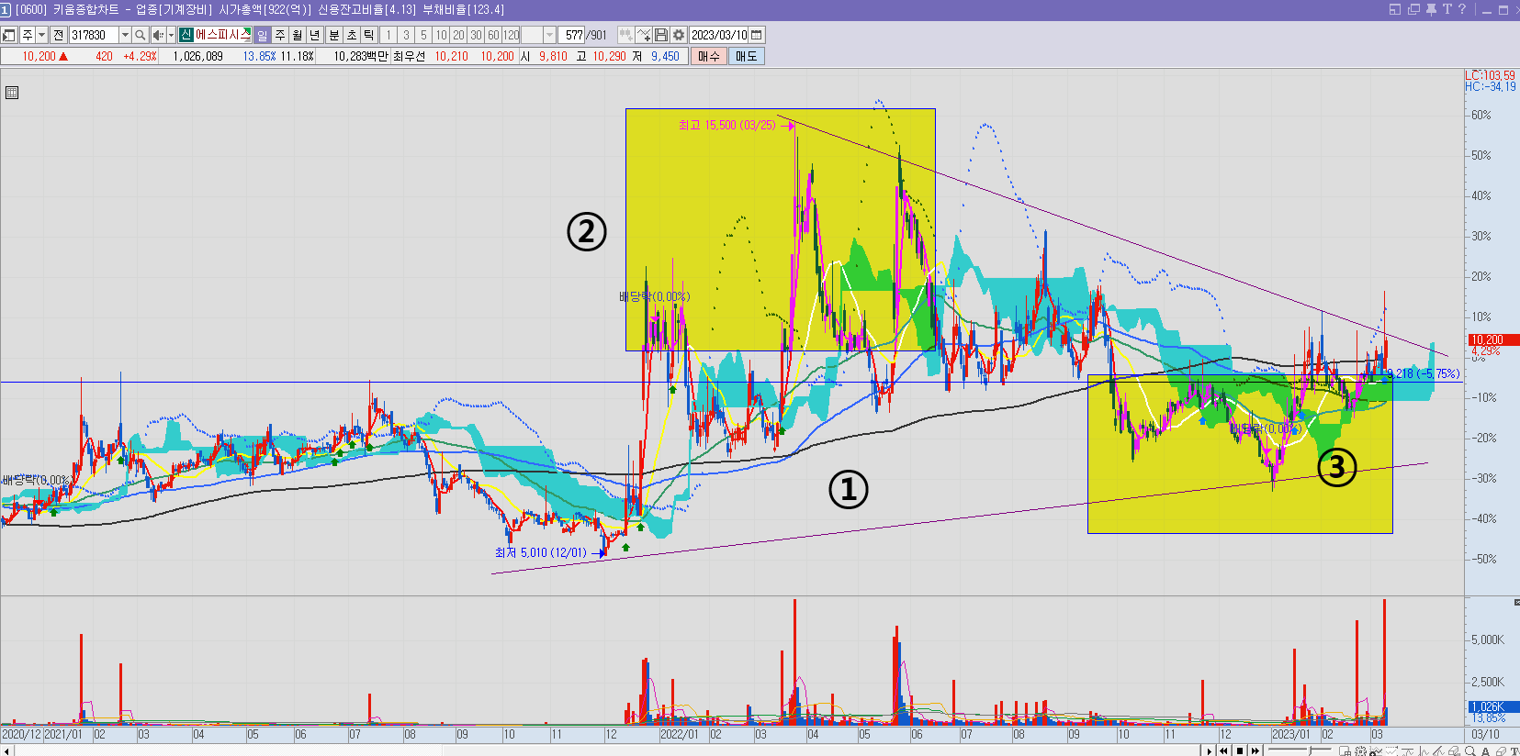Click the add indicator icon with plus

(644, 35)
